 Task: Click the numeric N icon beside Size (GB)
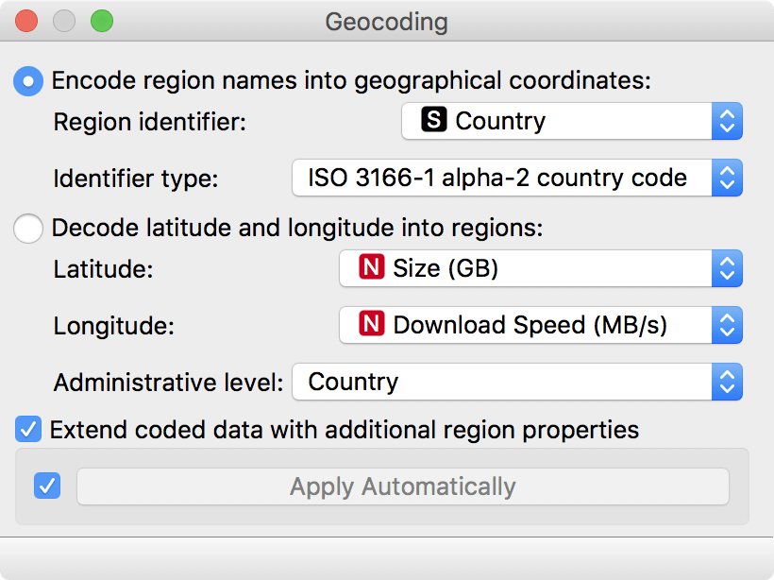coord(371,266)
